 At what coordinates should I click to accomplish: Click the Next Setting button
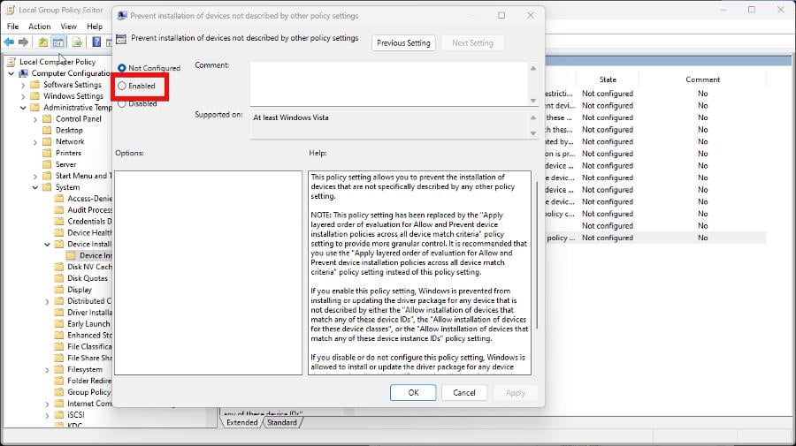click(x=472, y=43)
